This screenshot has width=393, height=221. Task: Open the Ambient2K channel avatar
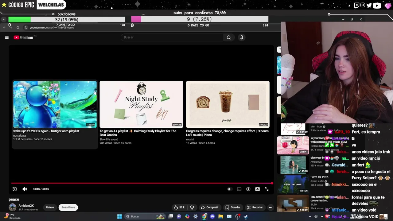point(13,207)
